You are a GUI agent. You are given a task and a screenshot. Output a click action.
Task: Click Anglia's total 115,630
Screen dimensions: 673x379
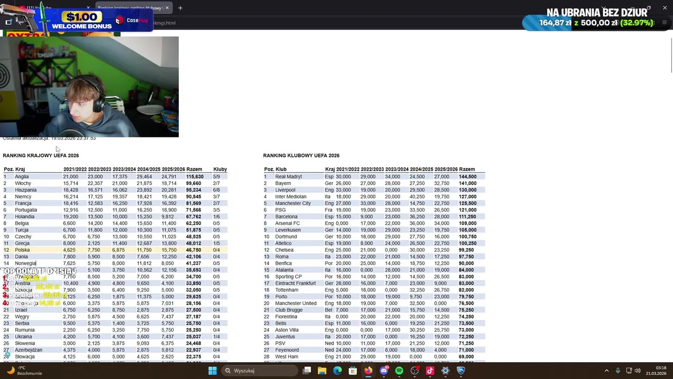click(x=195, y=177)
